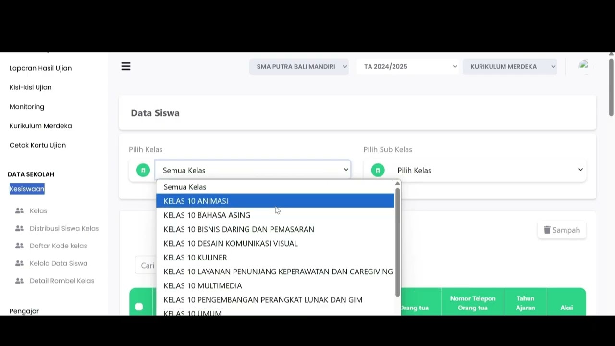Open Distribusi Siswa Kelas page
The width and height of the screenshot is (615, 346).
pos(64,228)
